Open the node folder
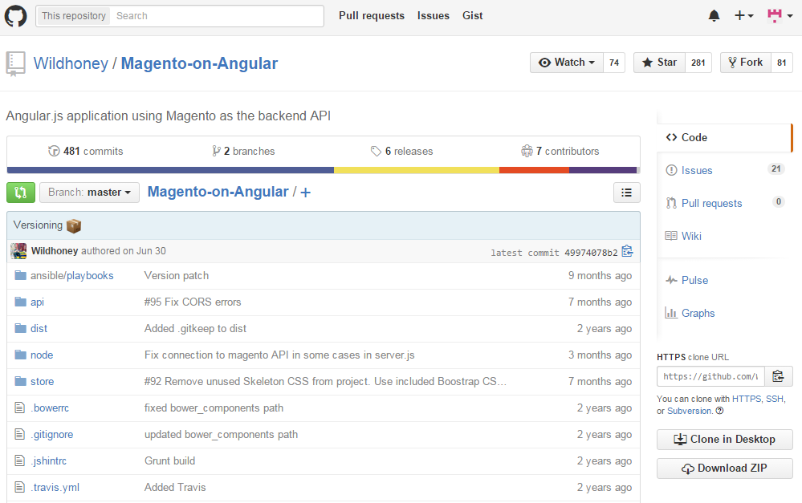This screenshot has height=503, width=802. click(x=42, y=355)
